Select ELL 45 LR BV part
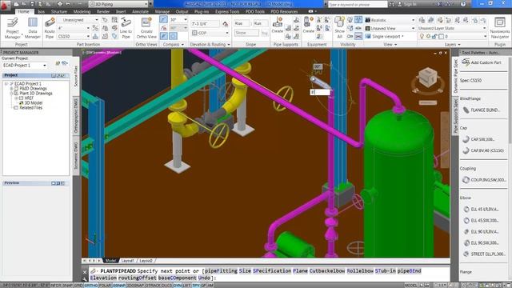The height and width of the screenshot is (288, 512). click(x=481, y=210)
